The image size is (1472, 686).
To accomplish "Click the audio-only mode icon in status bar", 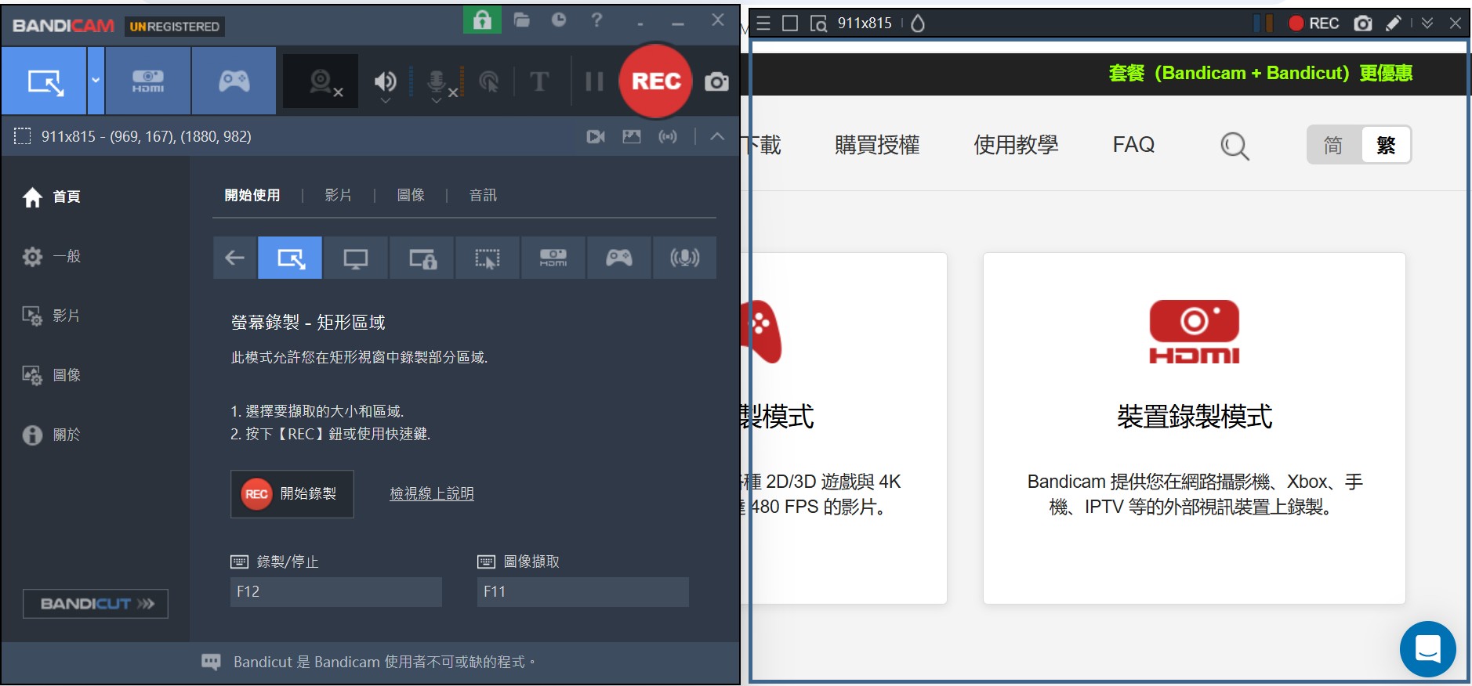I will [668, 136].
